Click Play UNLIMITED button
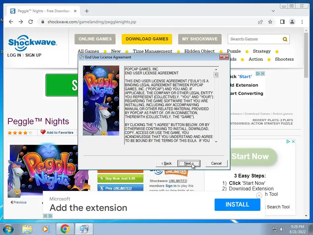The width and height of the screenshot is (313, 235). pos(120,188)
